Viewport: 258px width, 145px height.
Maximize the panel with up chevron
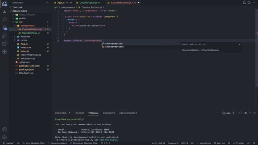coord(250,113)
